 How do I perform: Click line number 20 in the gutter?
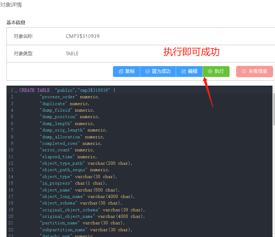(11, 216)
